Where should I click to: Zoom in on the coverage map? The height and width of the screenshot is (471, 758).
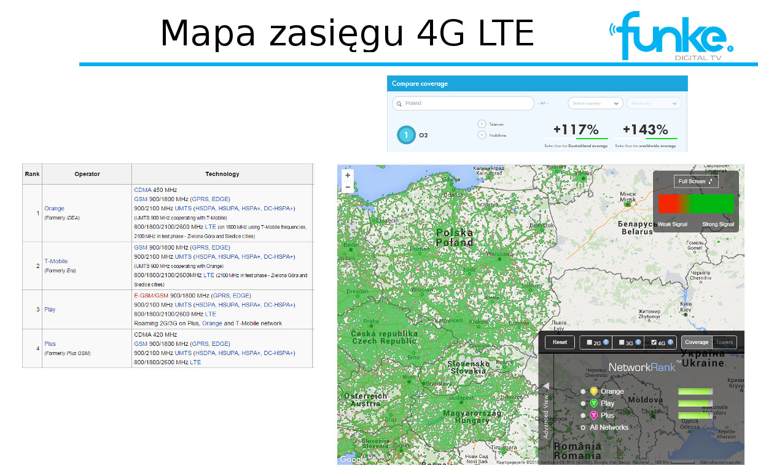click(348, 175)
